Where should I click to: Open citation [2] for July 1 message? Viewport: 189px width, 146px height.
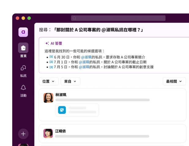click(51, 62)
